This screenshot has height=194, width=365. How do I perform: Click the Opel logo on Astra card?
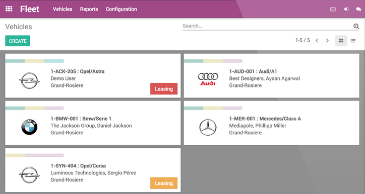click(x=29, y=80)
